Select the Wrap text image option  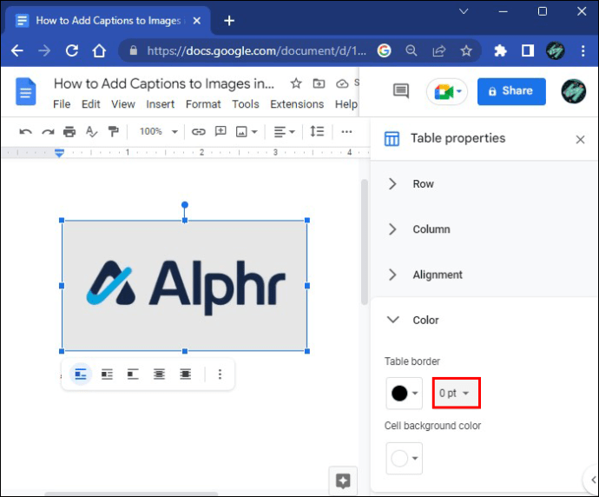point(107,374)
